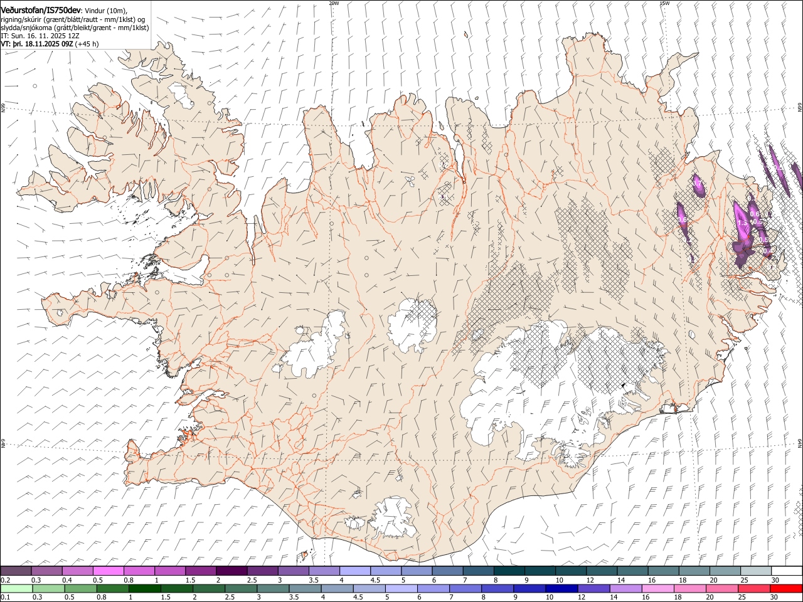Click the 3.5 label under the upper legend

click(313, 580)
